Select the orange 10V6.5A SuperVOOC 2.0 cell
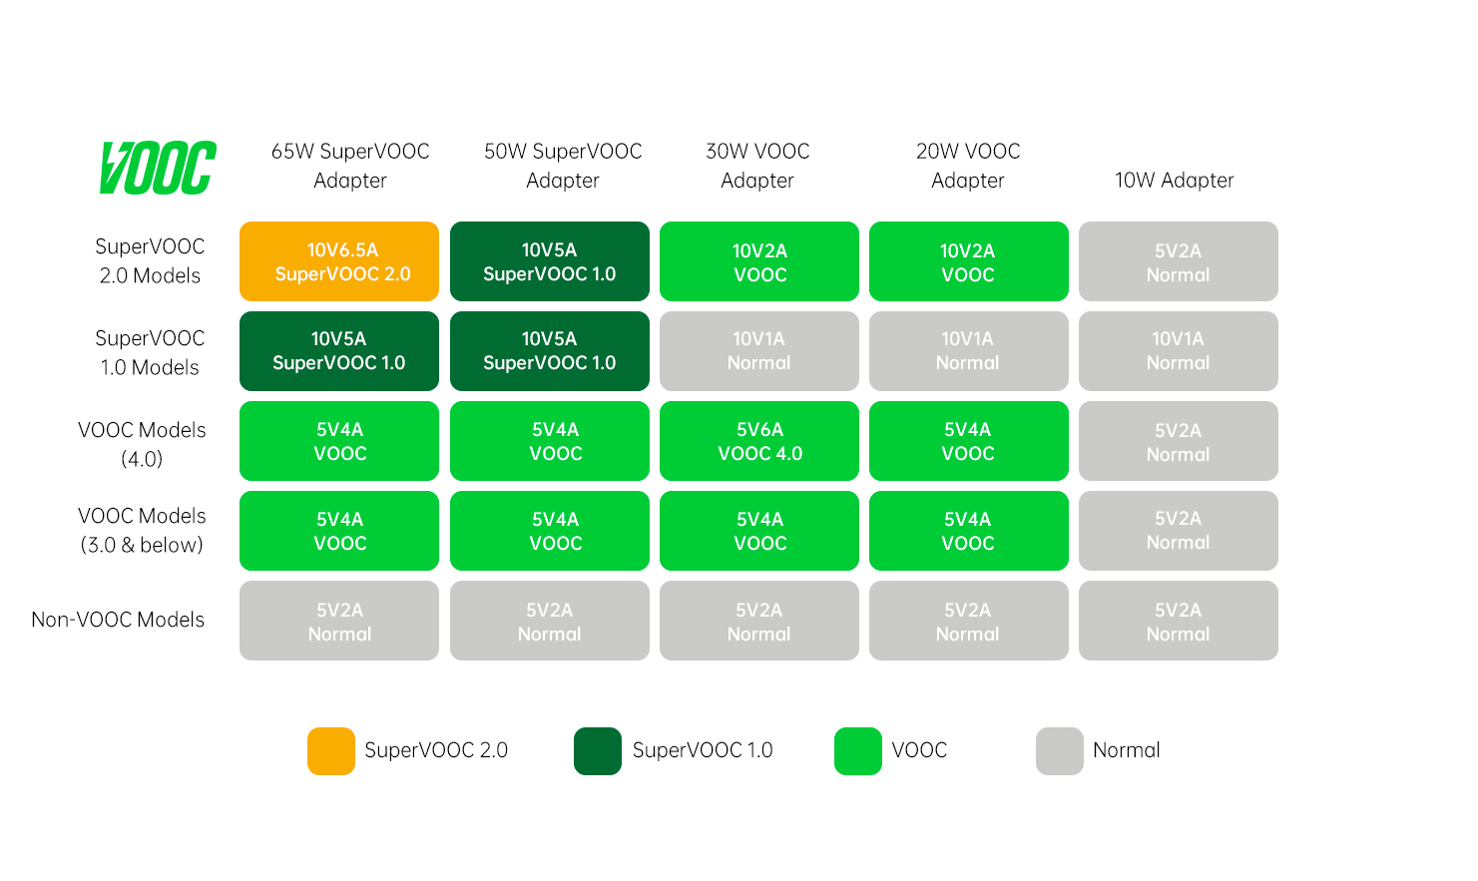1478x881 pixels. pos(339,261)
